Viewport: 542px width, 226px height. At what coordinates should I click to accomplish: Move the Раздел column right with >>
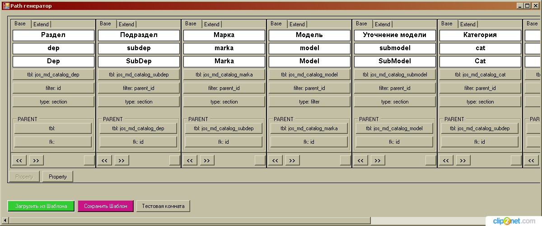pyautogui.click(x=37, y=160)
